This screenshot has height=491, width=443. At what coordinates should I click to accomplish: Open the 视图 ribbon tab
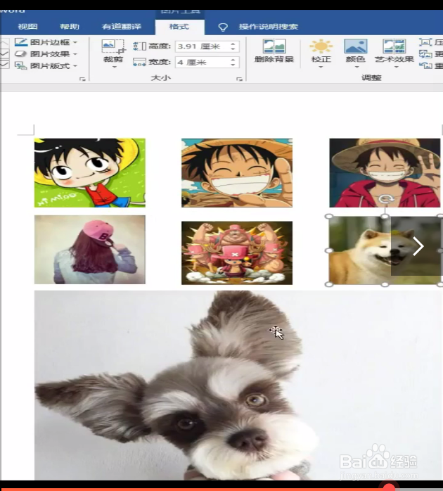(x=27, y=27)
